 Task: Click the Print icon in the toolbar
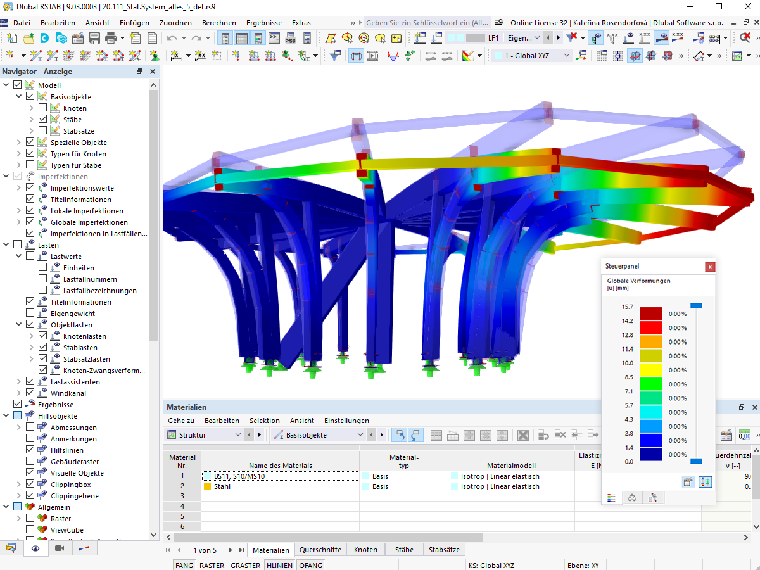point(110,38)
